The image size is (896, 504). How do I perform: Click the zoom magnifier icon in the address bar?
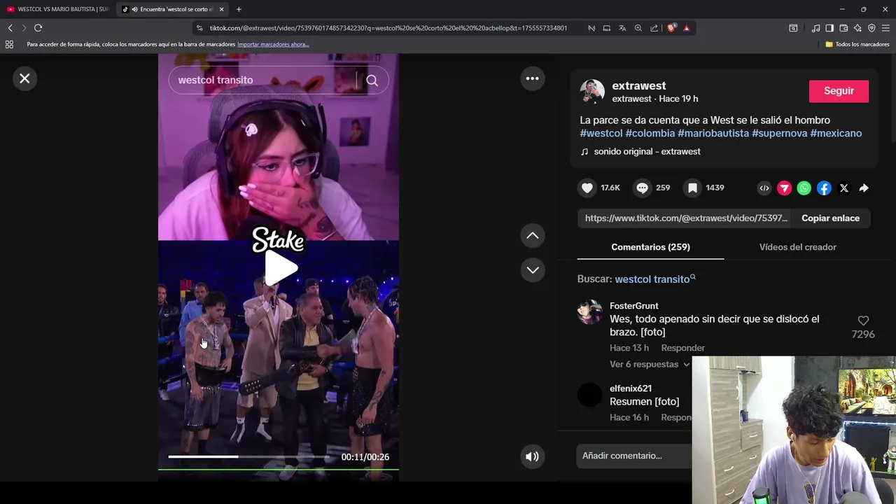point(638,28)
